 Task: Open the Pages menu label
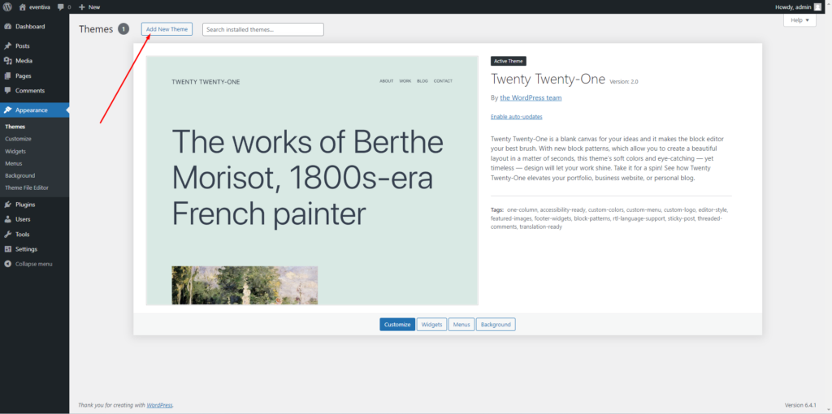click(x=24, y=75)
